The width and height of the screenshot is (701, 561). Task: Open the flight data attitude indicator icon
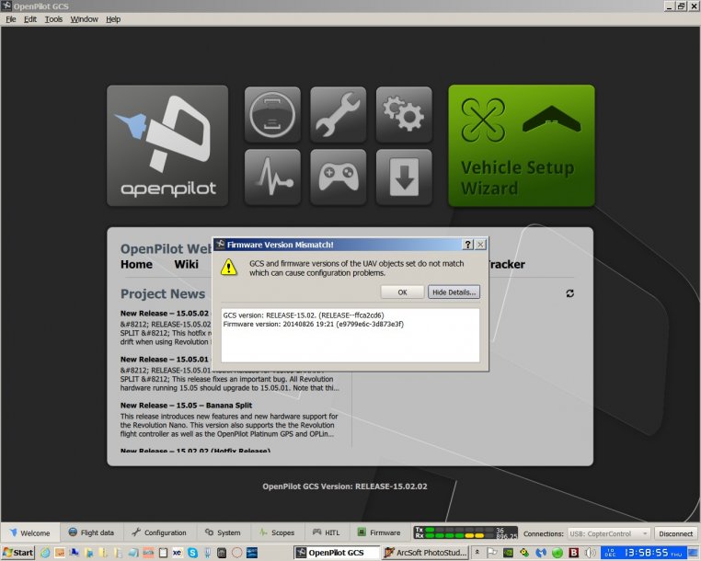coord(272,114)
